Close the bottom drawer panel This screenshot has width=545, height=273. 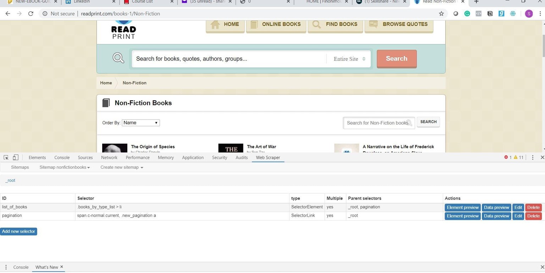pos(542,267)
